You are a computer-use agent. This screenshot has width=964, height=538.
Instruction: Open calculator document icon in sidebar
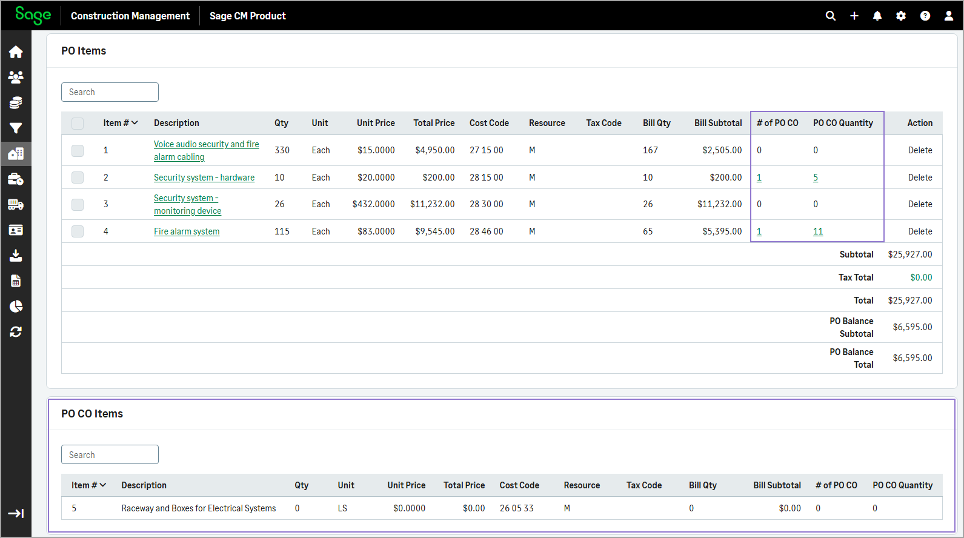coord(16,281)
